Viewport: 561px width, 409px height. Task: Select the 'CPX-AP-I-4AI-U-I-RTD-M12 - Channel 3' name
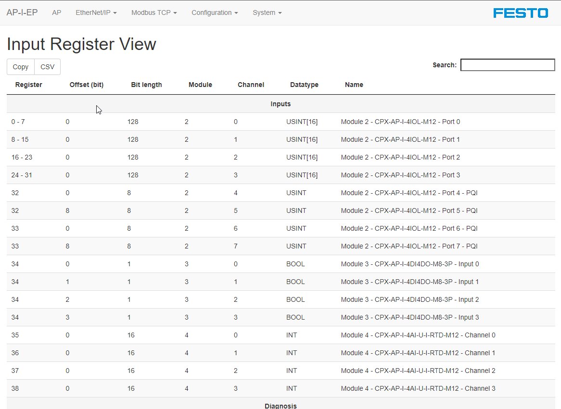(418, 389)
